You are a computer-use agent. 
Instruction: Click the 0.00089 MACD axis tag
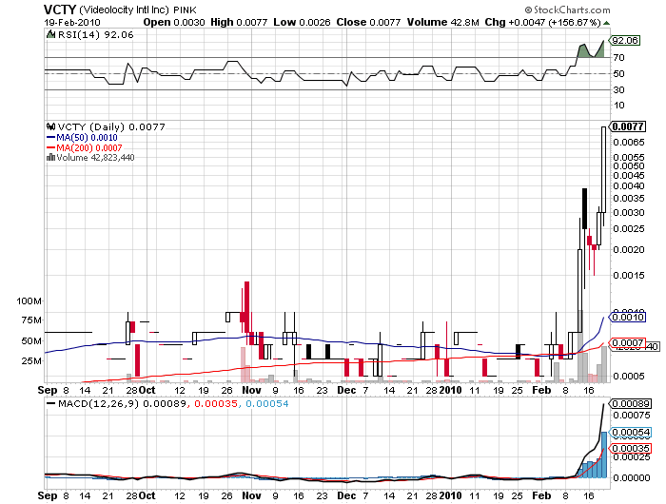point(630,403)
